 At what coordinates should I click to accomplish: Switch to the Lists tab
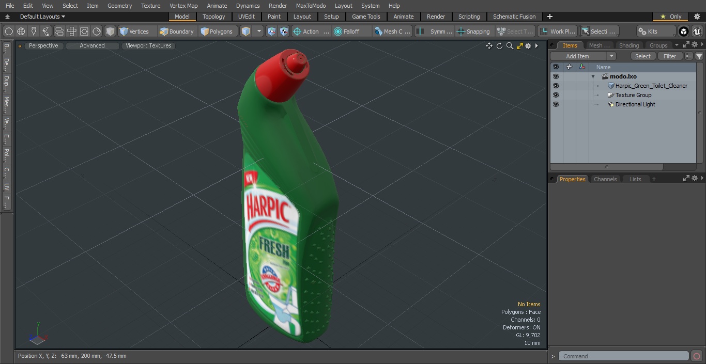(635, 179)
